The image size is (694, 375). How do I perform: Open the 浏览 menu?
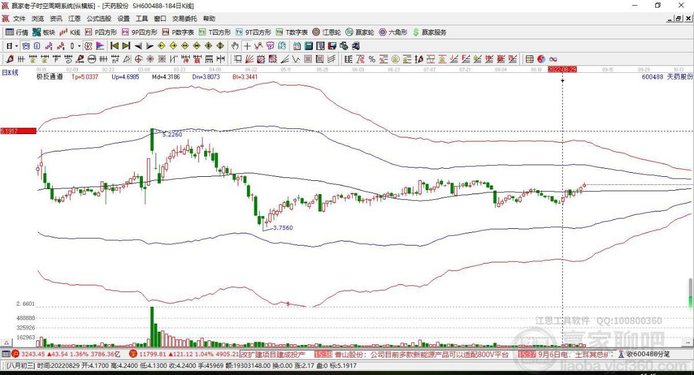tap(38, 19)
